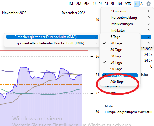Toggle the H range button
The image size is (154, 126).
coord(136,4)
